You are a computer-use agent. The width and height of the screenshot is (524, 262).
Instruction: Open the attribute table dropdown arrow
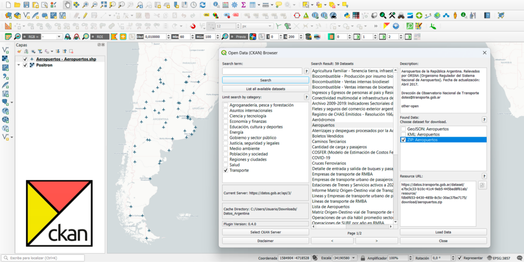click(x=258, y=5)
